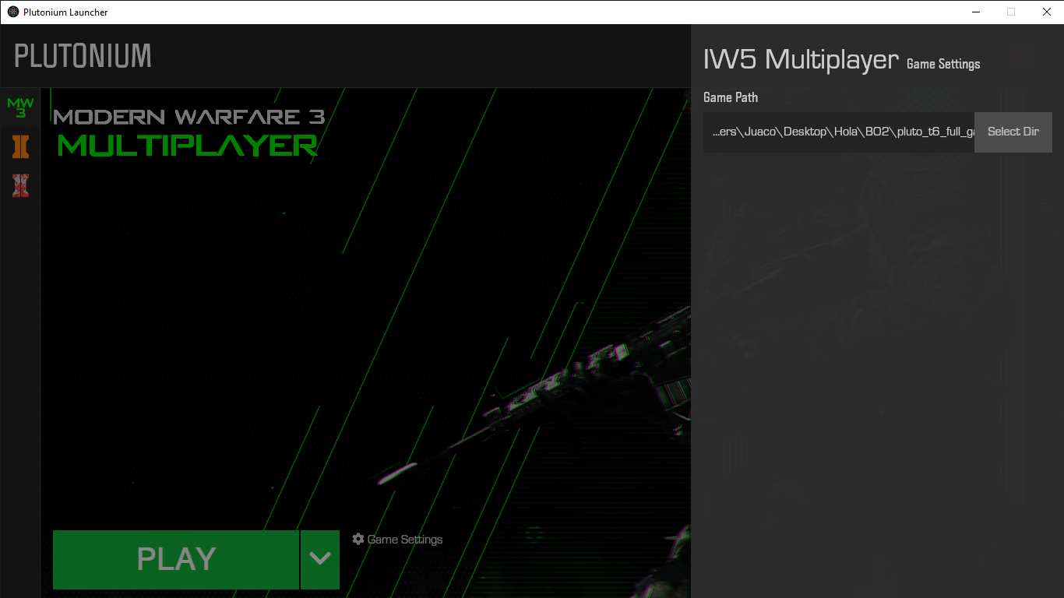Click the Select Dir button
1064x598 pixels.
point(1013,132)
